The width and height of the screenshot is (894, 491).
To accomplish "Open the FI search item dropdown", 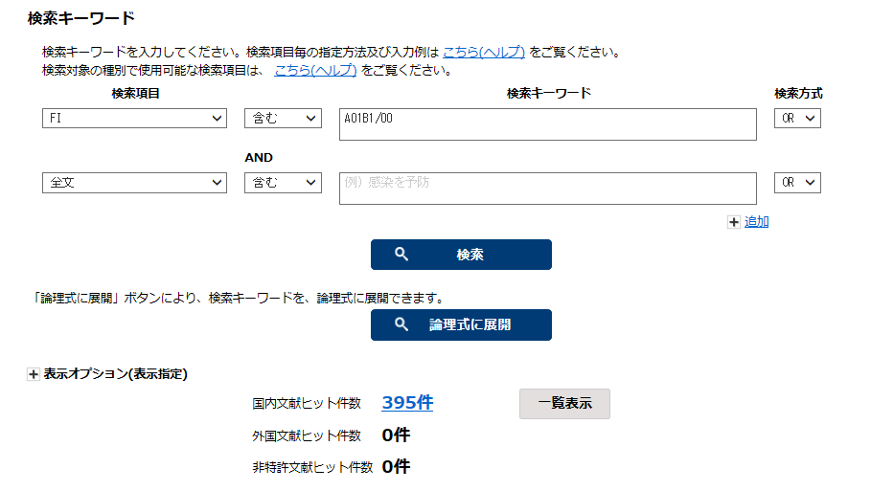I will pyautogui.click(x=134, y=119).
